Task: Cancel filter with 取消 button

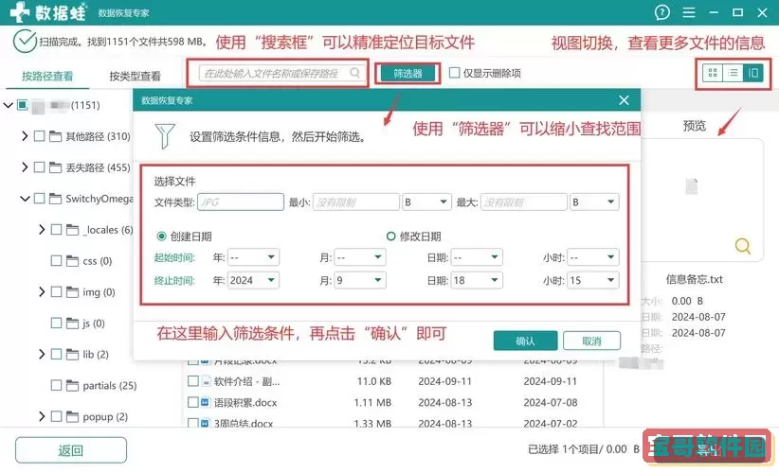Action: (591, 342)
